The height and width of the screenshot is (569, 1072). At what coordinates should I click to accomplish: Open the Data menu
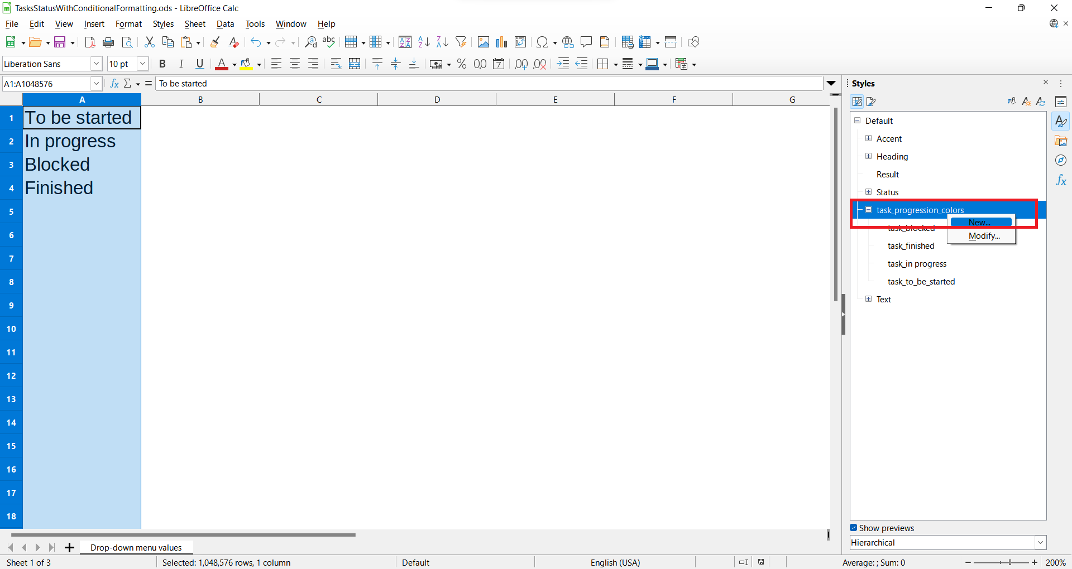pos(225,24)
